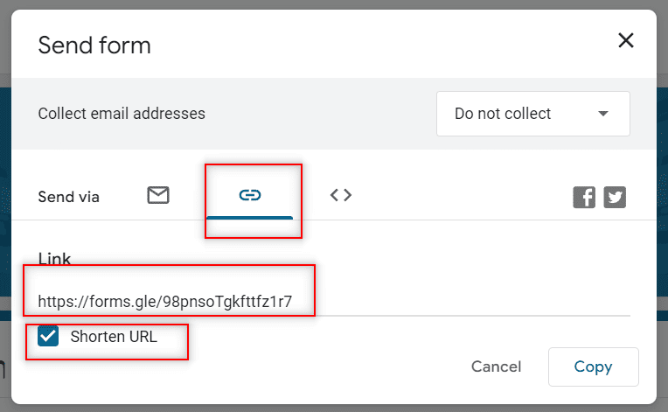Open the embed HTML code icon
Viewport: 668px width, 412px height.
[x=341, y=195]
